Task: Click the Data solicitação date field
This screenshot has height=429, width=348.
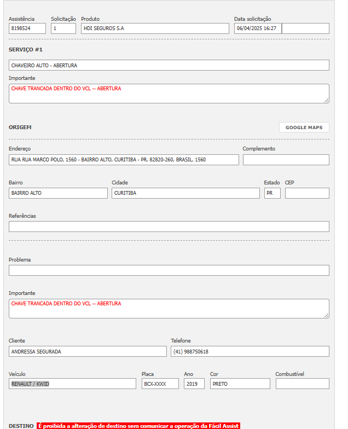Action: tap(258, 28)
